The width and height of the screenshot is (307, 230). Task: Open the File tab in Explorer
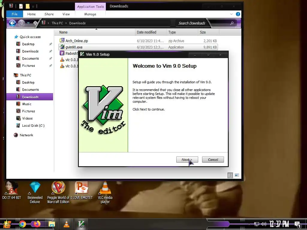pyautogui.click(x=14, y=14)
